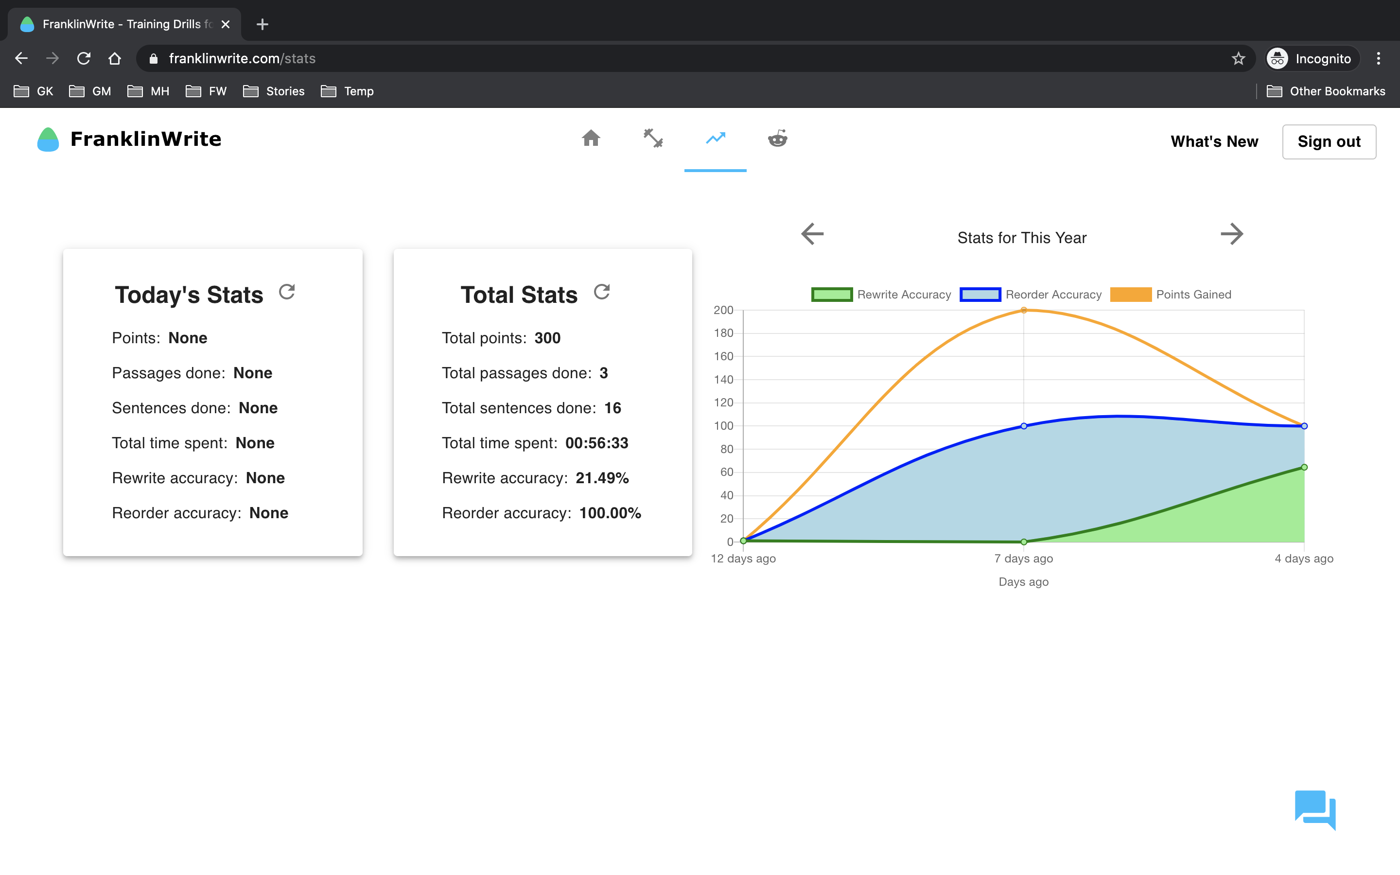Open the home icon in navigation
The height and width of the screenshot is (875, 1400).
591,139
